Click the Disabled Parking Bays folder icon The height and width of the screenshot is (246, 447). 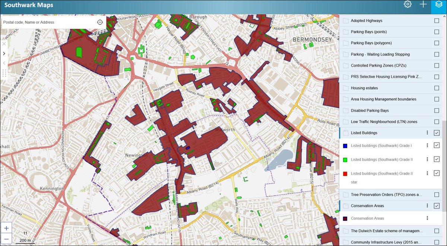(x=345, y=111)
